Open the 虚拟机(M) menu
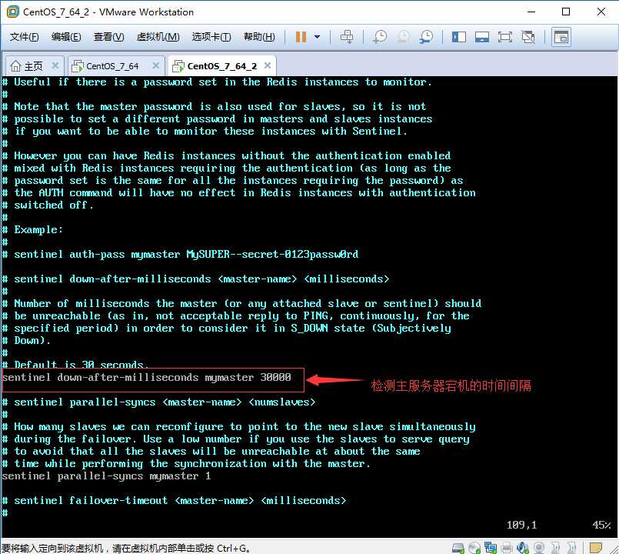 [158, 37]
